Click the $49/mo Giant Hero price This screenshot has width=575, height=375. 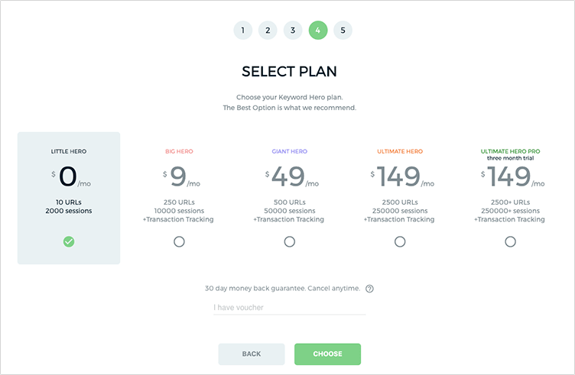(290, 177)
